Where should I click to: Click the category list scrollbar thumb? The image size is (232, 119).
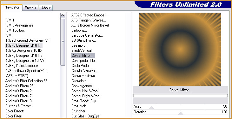[63, 42]
